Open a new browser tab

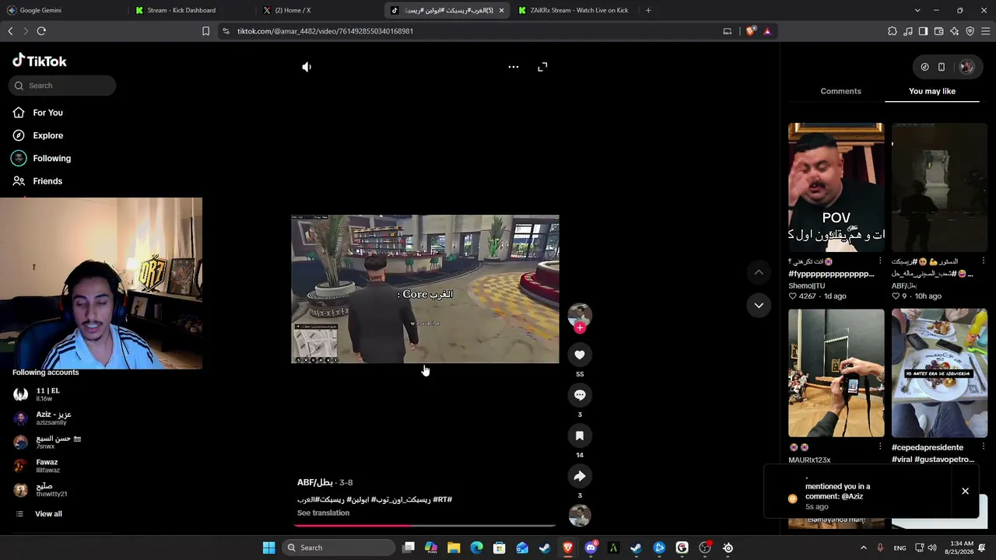tap(648, 10)
